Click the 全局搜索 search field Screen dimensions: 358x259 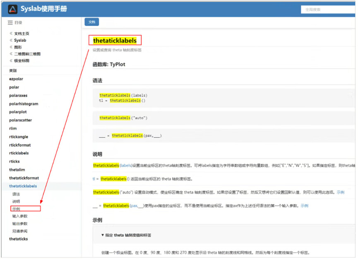(328, 10)
